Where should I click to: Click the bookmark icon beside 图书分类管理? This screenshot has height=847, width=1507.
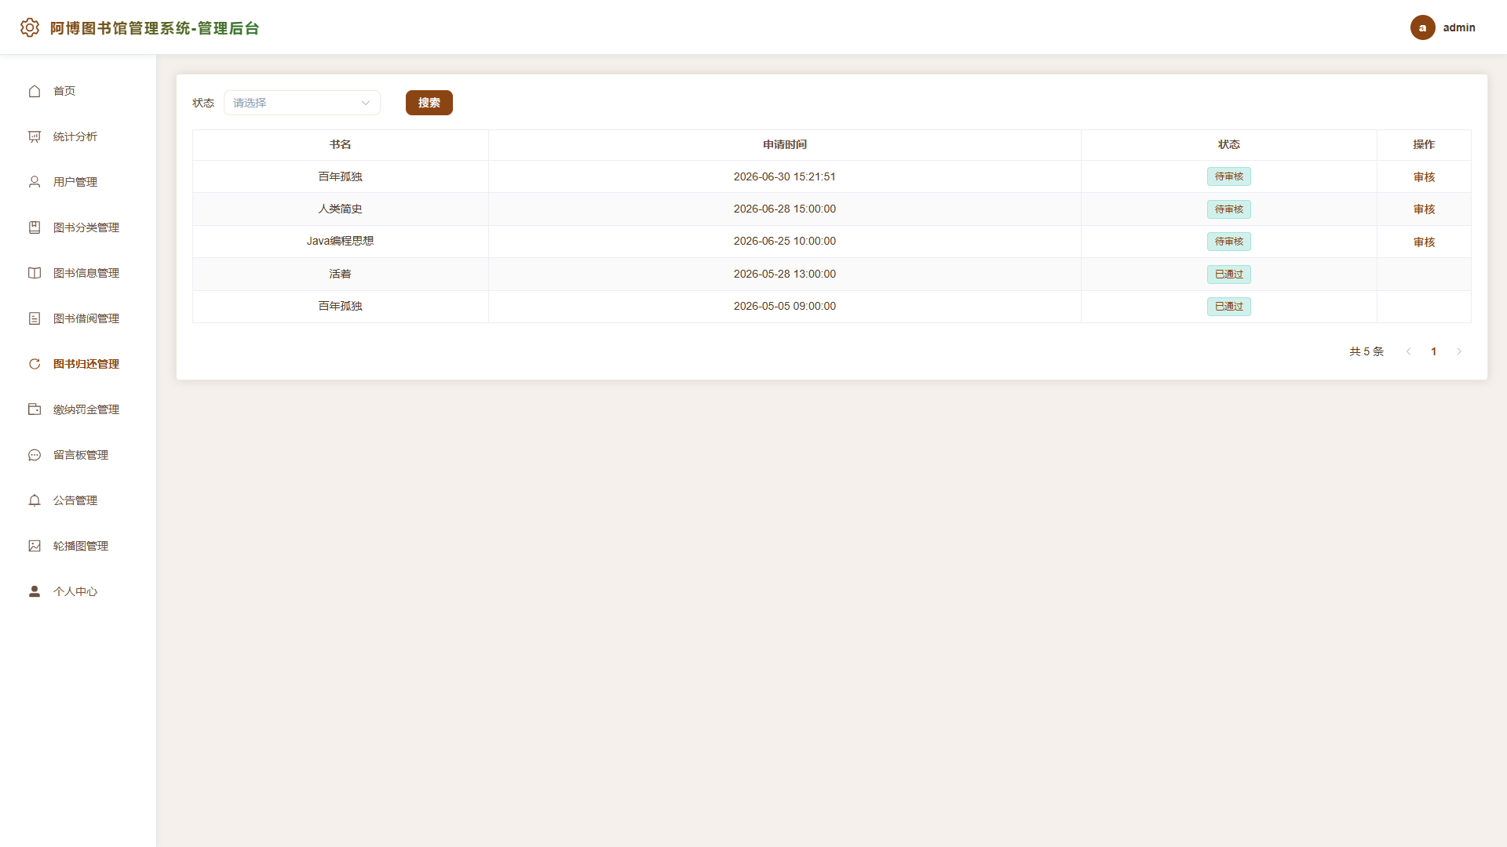pos(35,227)
